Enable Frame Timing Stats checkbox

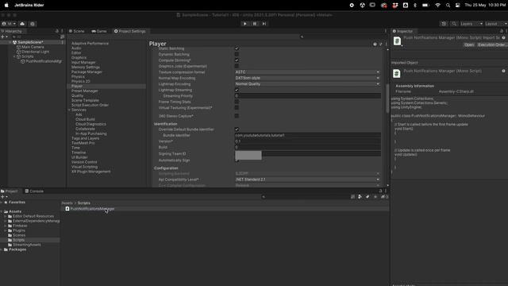tap(237, 102)
